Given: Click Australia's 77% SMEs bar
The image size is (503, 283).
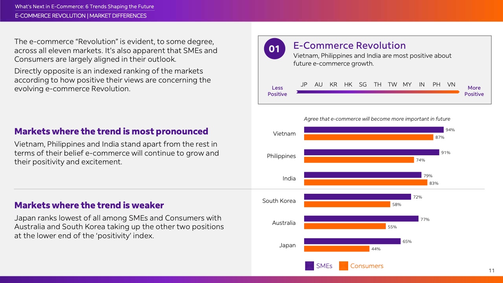Looking at the screenshot, I should click(x=361, y=219).
